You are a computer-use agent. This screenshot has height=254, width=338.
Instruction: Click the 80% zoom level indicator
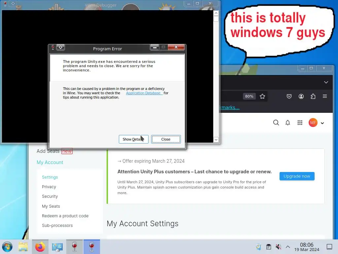(x=249, y=96)
